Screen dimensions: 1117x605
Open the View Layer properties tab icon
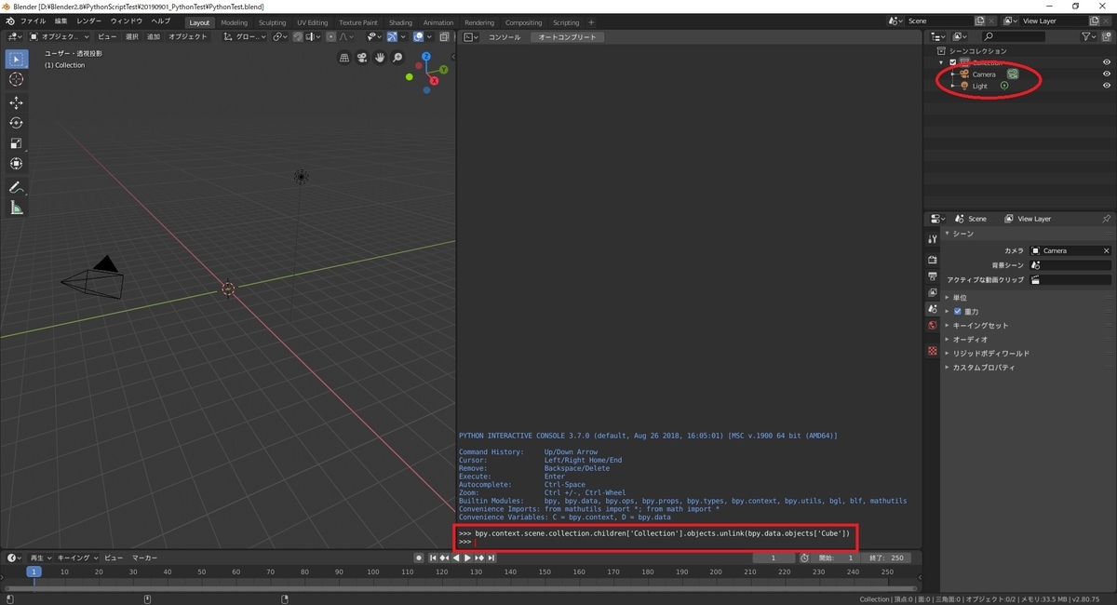tap(932, 292)
